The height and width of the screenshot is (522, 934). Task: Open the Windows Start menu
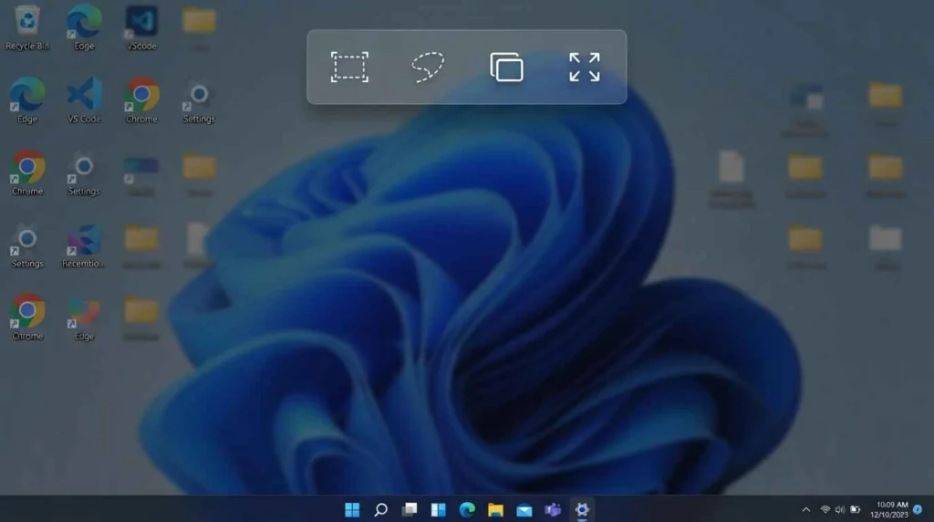[352, 509]
